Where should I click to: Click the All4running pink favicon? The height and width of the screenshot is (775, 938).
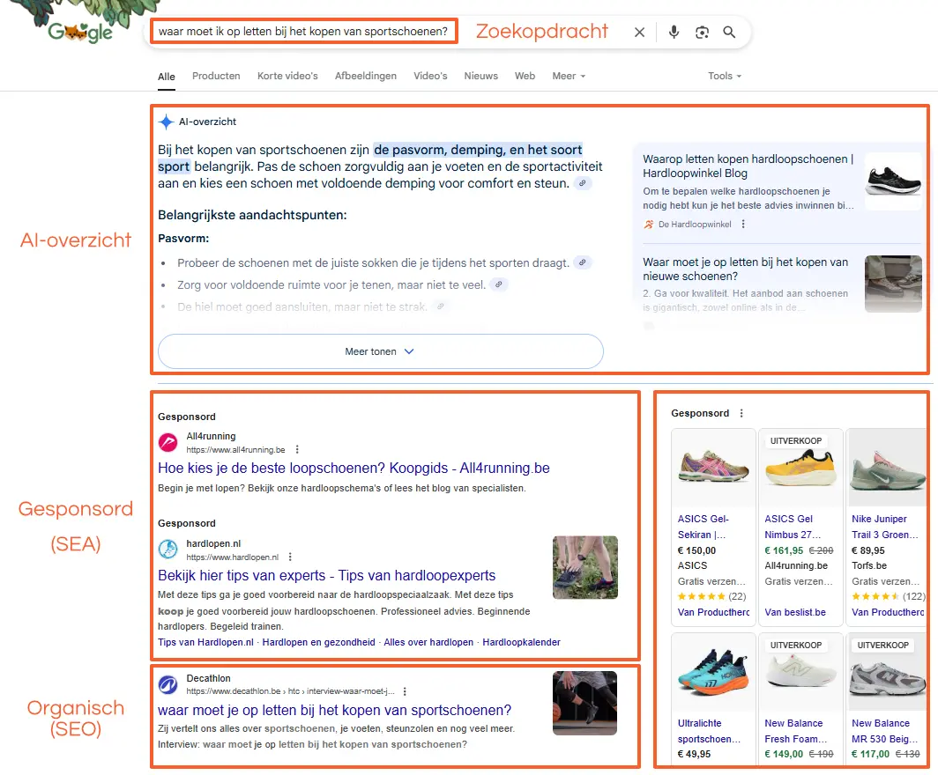click(168, 442)
